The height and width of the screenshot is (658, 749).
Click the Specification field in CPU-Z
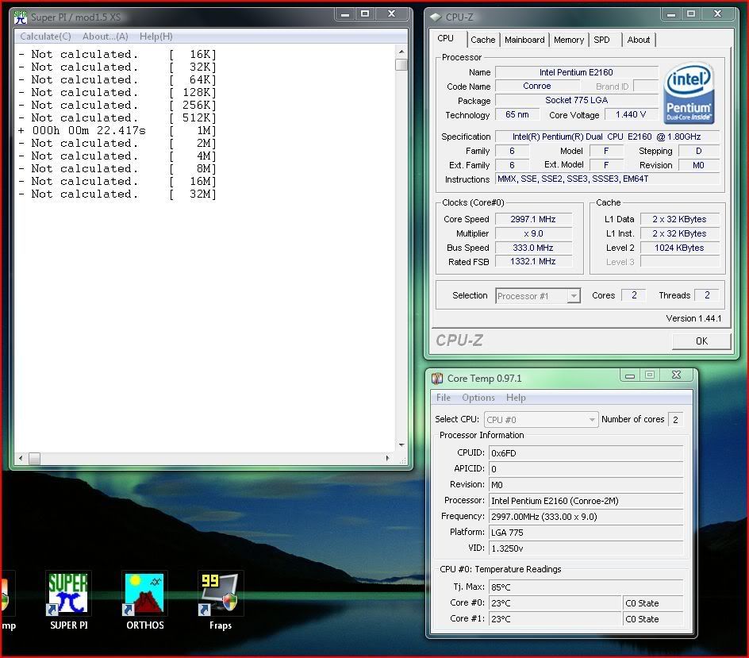click(x=607, y=137)
